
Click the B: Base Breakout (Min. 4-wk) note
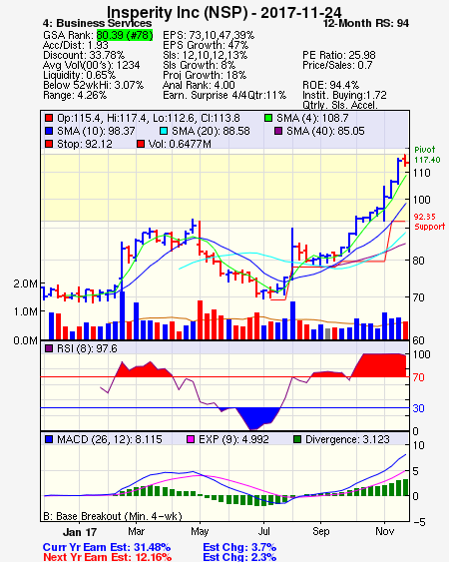click(113, 516)
